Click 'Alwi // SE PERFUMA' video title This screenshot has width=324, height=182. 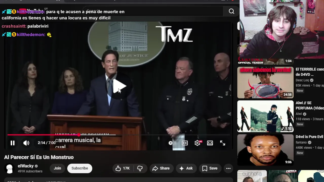[310, 105]
